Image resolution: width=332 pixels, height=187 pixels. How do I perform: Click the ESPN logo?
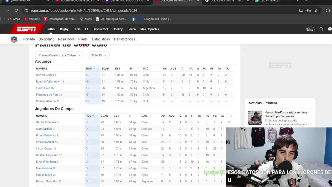(x=26, y=29)
